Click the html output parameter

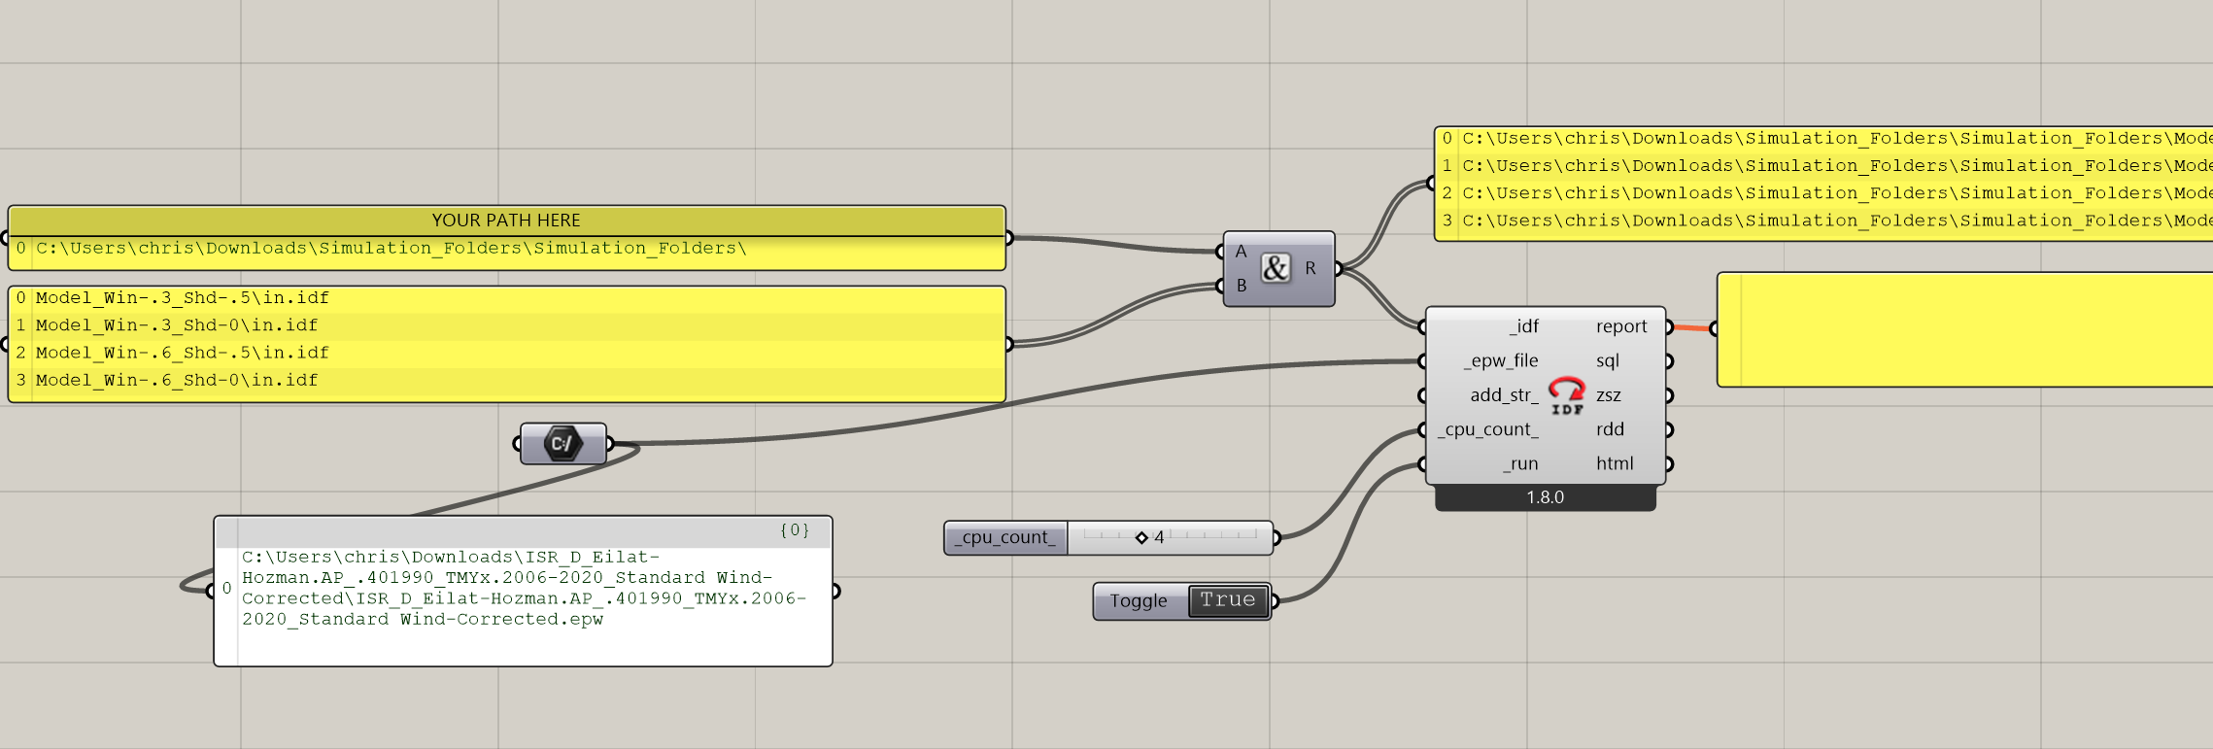tap(1615, 463)
